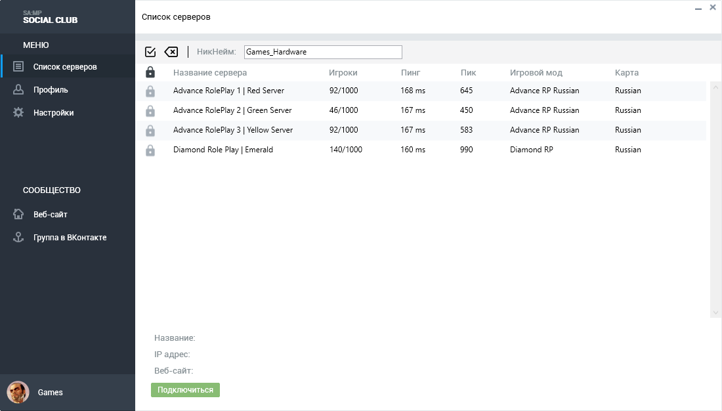Click the peak value 645

[x=467, y=91]
